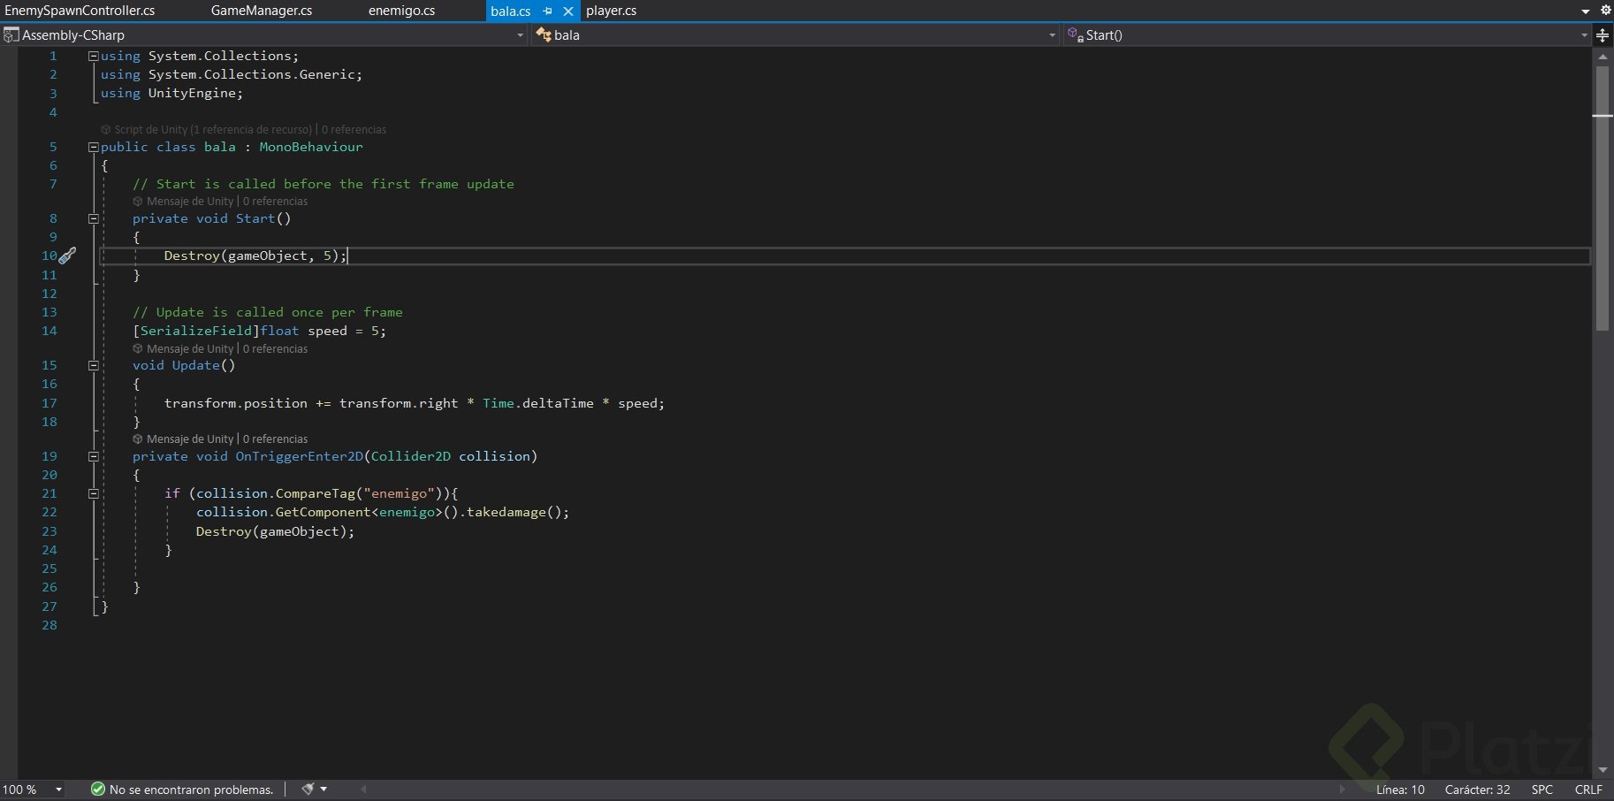This screenshot has width=1614, height=801.
Task: Open the tab settings gear icon
Action: pos(1606,11)
